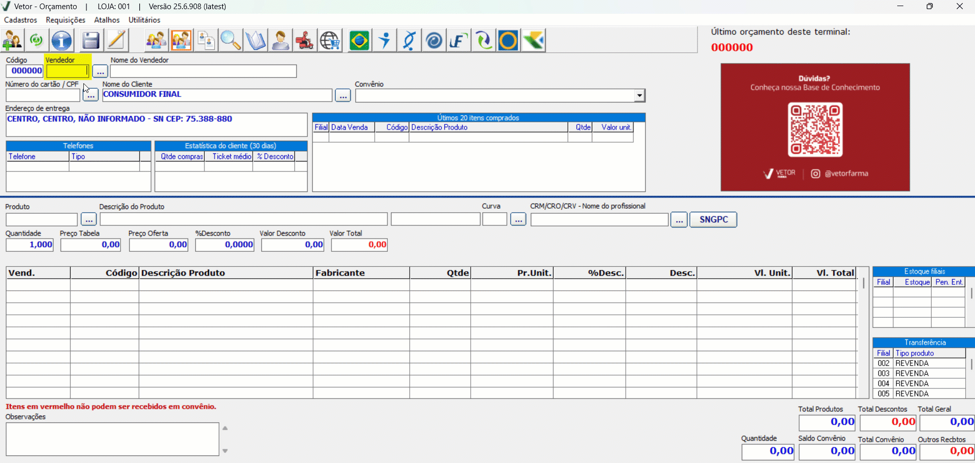The height and width of the screenshot is (463, 975).
Task: Click the knowledge base QR code banner
Action: [x=815, y=127]
